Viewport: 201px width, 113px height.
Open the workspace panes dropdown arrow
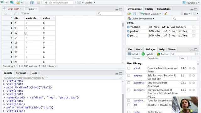pyautogui.click(x=83, y=3)
